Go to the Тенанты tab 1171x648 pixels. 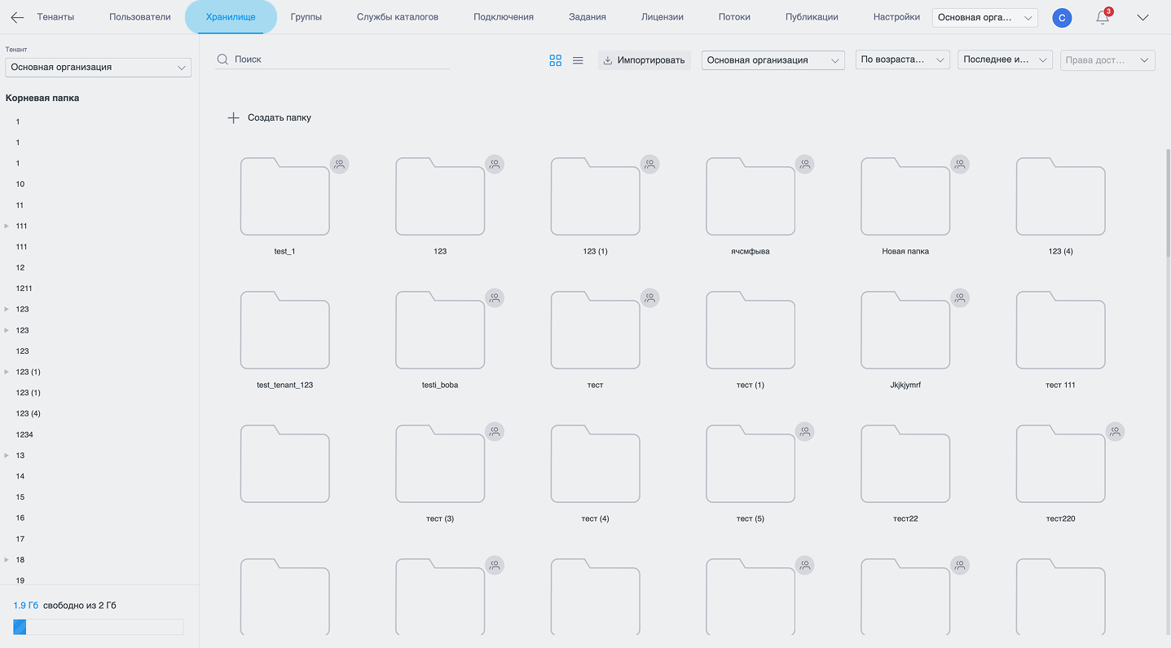click(55, 17)
